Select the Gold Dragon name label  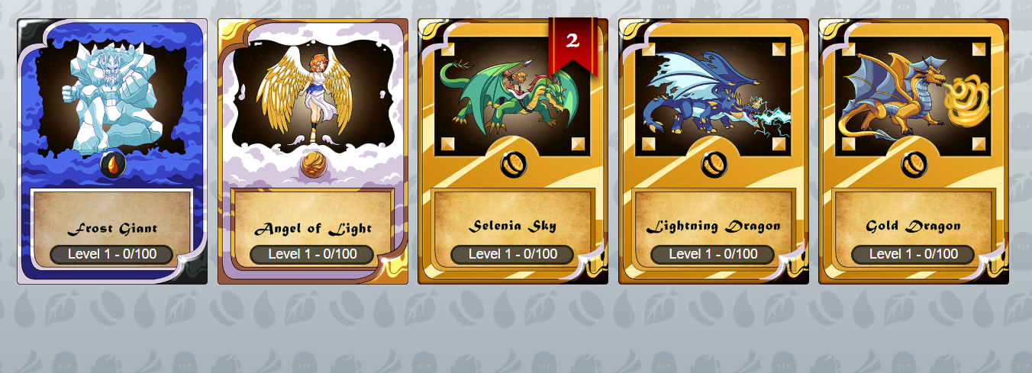(914, 227)
